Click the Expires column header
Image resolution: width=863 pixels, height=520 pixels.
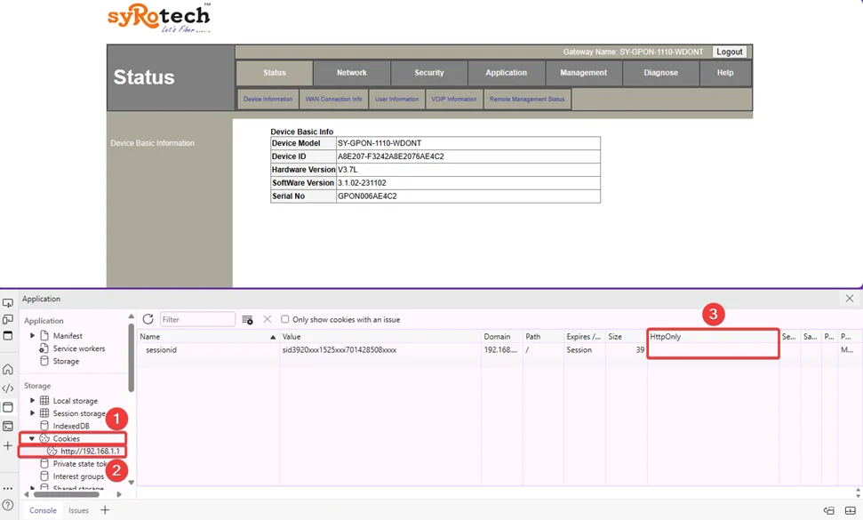pyautogui.click(x=583, y=336)
